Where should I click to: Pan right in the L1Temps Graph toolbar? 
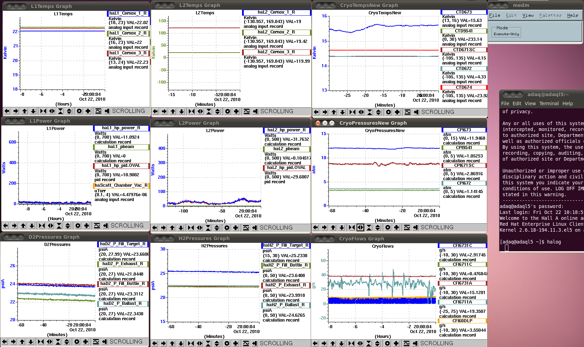click(x=16, y=111)
